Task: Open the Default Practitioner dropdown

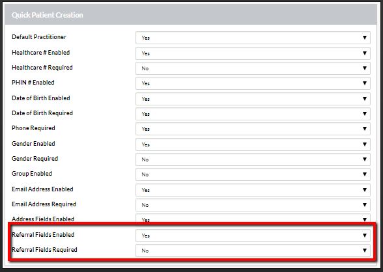Action: tap(253, 38)
